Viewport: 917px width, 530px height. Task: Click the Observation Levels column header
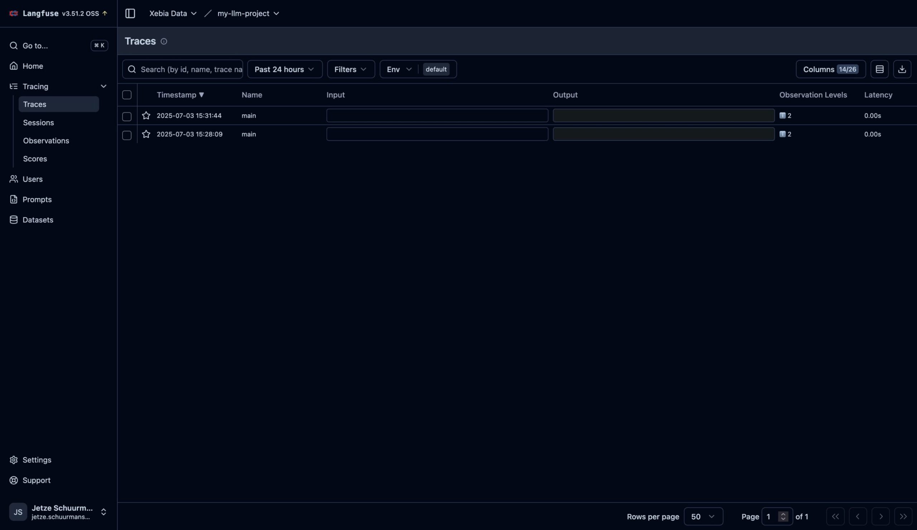(813, 95)
